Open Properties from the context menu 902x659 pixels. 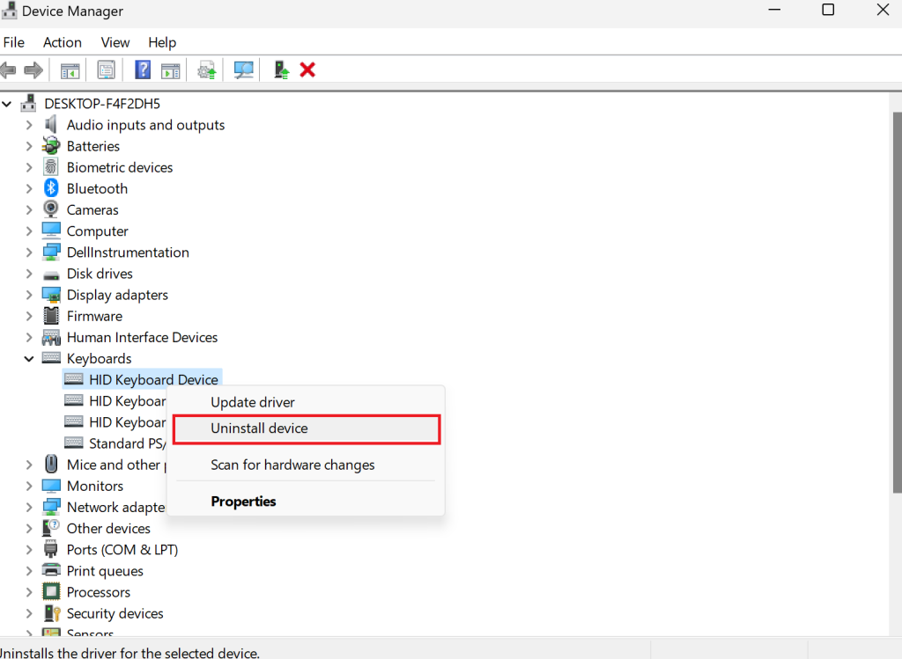[243, 501]
